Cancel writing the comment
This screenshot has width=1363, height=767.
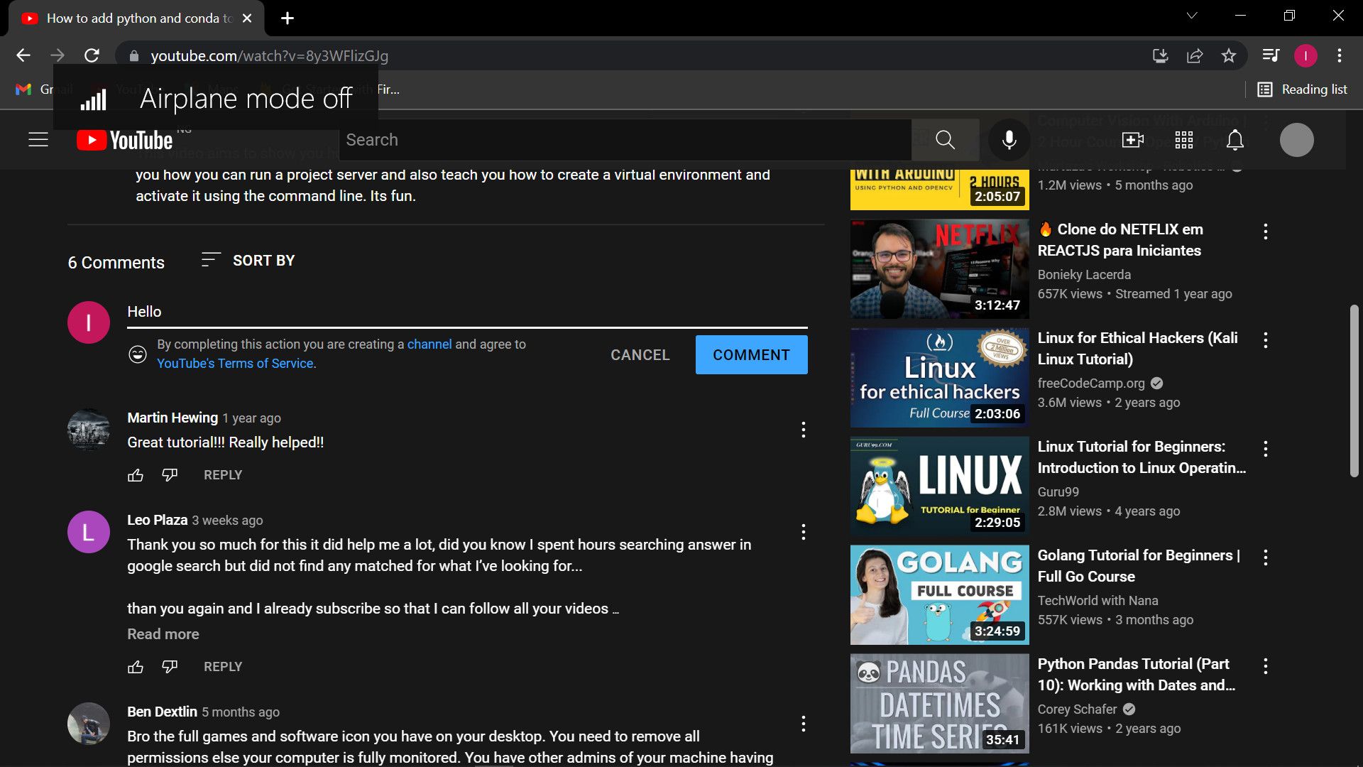coord(640,354)
